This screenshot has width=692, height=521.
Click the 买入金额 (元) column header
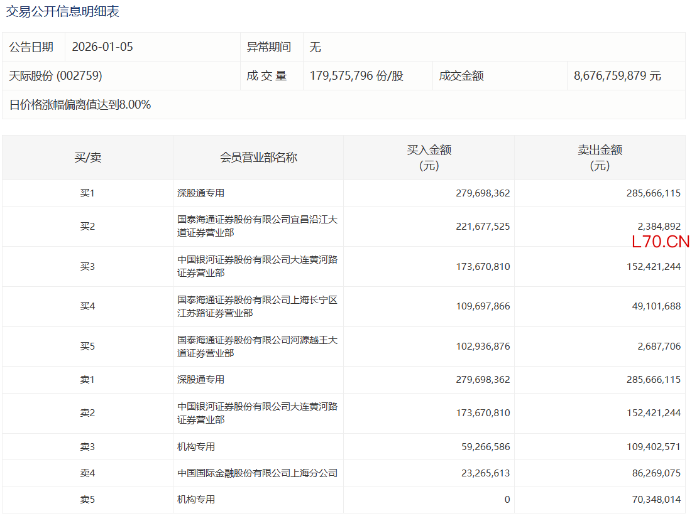tap(429, 158)
